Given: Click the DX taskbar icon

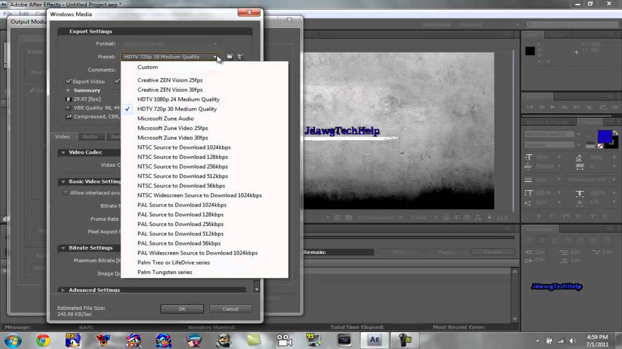Looking at the screenshot, I should tap(73, 340).
